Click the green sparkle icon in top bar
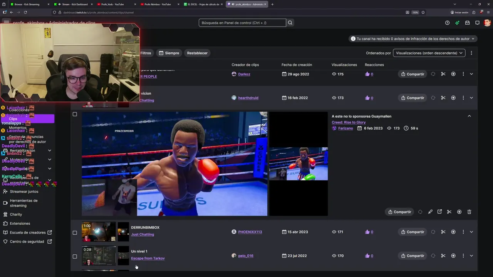 457,23
